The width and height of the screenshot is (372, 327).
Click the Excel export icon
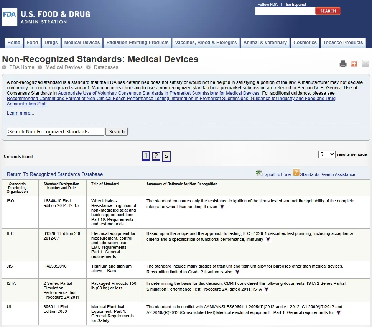(x=259, y=173)
